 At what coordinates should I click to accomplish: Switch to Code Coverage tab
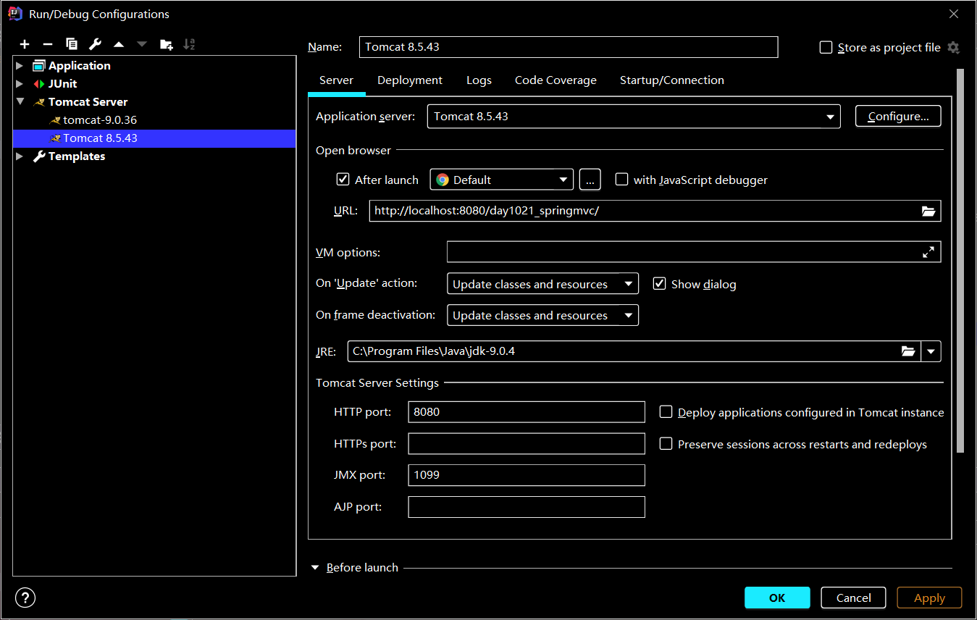point(555,80)
